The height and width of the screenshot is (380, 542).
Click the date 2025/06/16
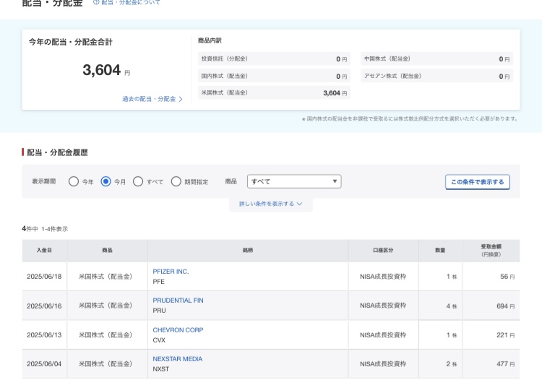pos(44,306)
